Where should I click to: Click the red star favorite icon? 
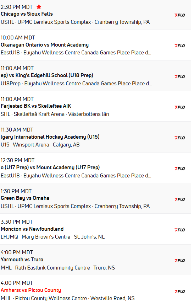39,7
